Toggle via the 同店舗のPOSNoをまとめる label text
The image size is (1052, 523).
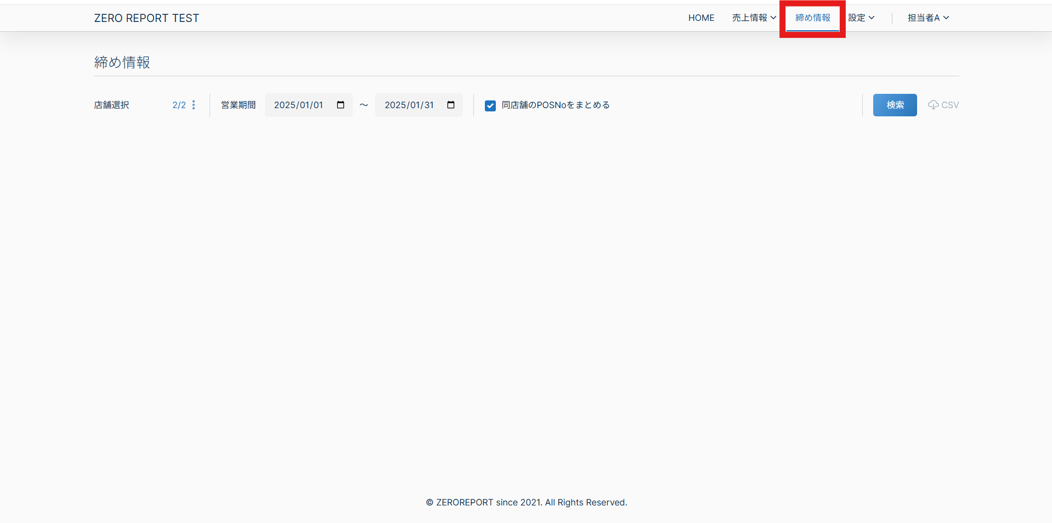tap(555, 105)
